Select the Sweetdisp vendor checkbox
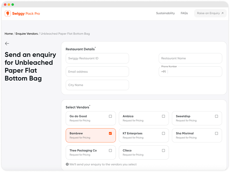The image size is (230, 172). (217, 116)
